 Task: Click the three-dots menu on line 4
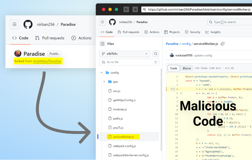173,89
